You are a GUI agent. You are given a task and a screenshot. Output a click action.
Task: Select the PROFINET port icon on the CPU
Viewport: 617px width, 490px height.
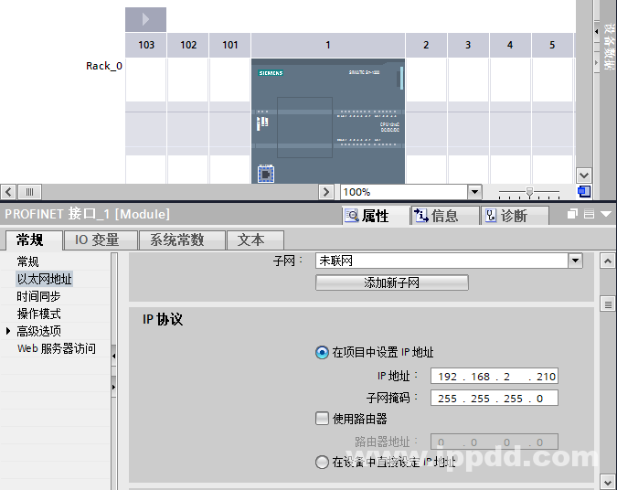[x=266, y=174]
